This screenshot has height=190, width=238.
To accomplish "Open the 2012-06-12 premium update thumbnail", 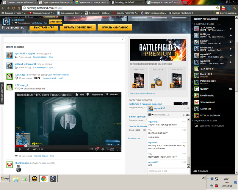I will (x=176, y=81).
